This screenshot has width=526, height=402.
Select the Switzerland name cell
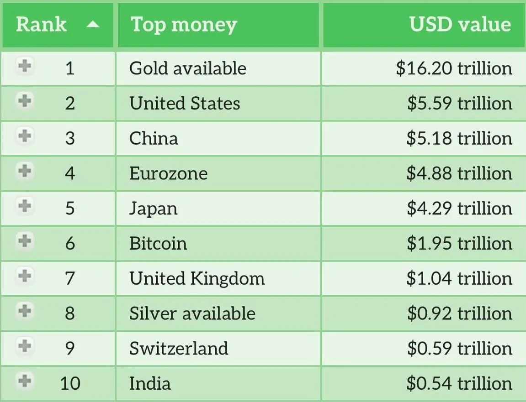pyautogui.click(x=179, y=348)
